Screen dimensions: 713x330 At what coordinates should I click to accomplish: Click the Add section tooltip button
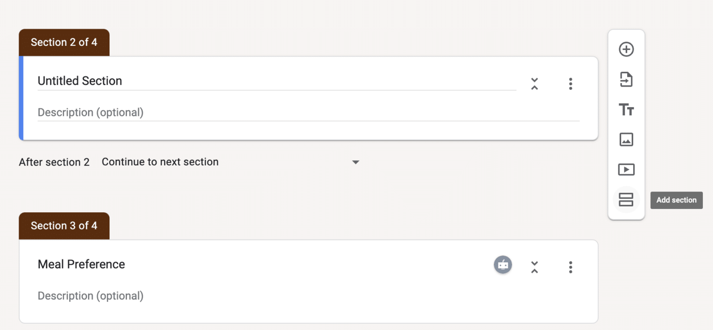click(x=676, y=200)
